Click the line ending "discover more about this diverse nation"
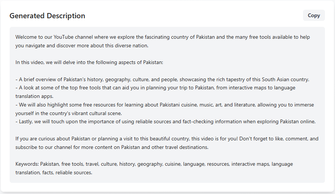Screen dimensions: 335x194 click(82, 45)
